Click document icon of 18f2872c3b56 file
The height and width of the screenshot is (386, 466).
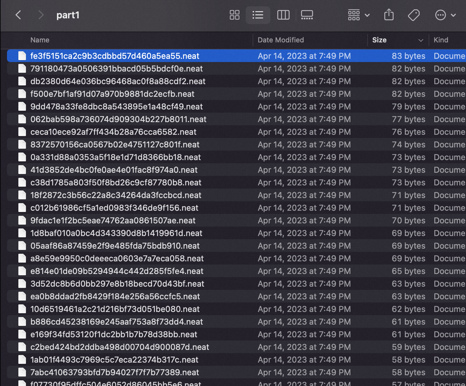(x=22, y=195)
